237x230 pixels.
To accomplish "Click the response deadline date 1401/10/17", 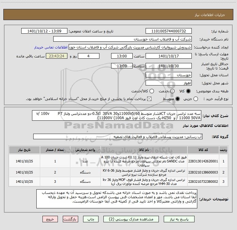I will 169,56.
